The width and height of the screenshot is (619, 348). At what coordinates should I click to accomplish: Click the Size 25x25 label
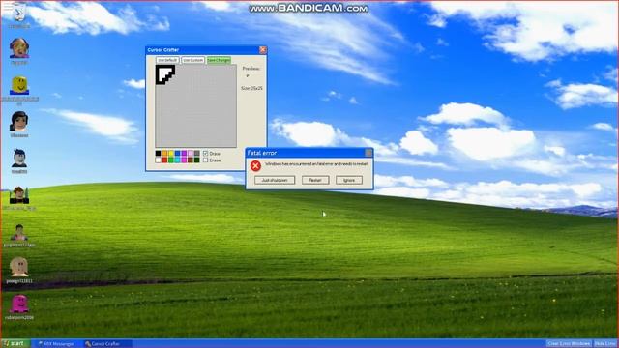[x=251, y=88]
